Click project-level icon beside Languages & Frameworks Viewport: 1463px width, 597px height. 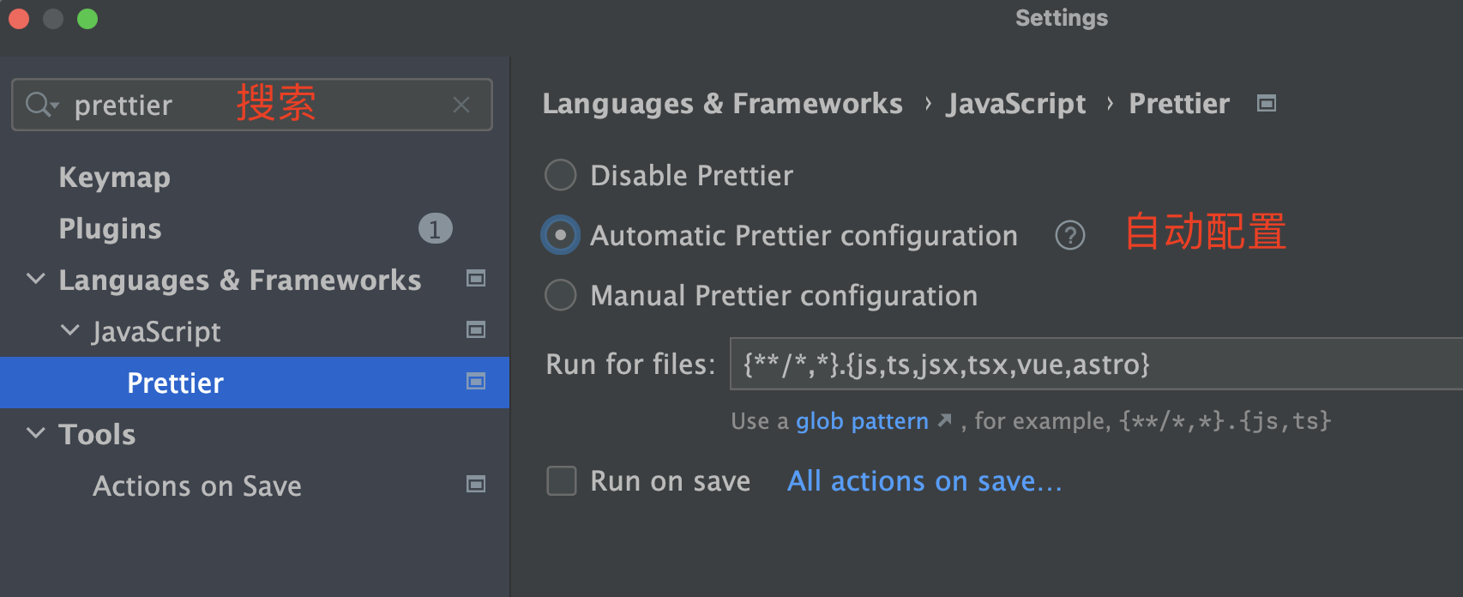pos(476,279)
